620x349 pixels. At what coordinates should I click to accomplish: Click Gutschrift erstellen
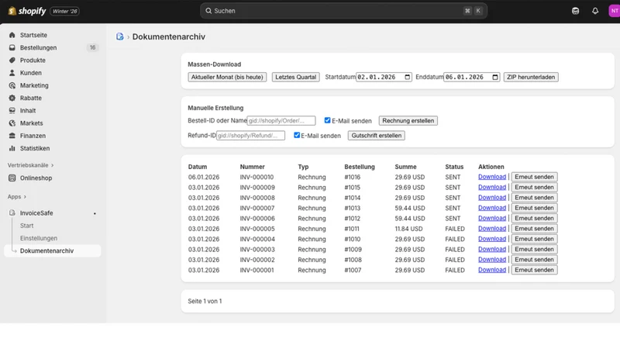pyautogui.click(x=377, y=135)
